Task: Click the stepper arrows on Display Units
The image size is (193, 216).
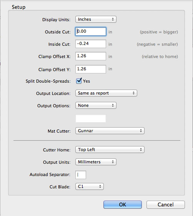Action: [113, 19]
